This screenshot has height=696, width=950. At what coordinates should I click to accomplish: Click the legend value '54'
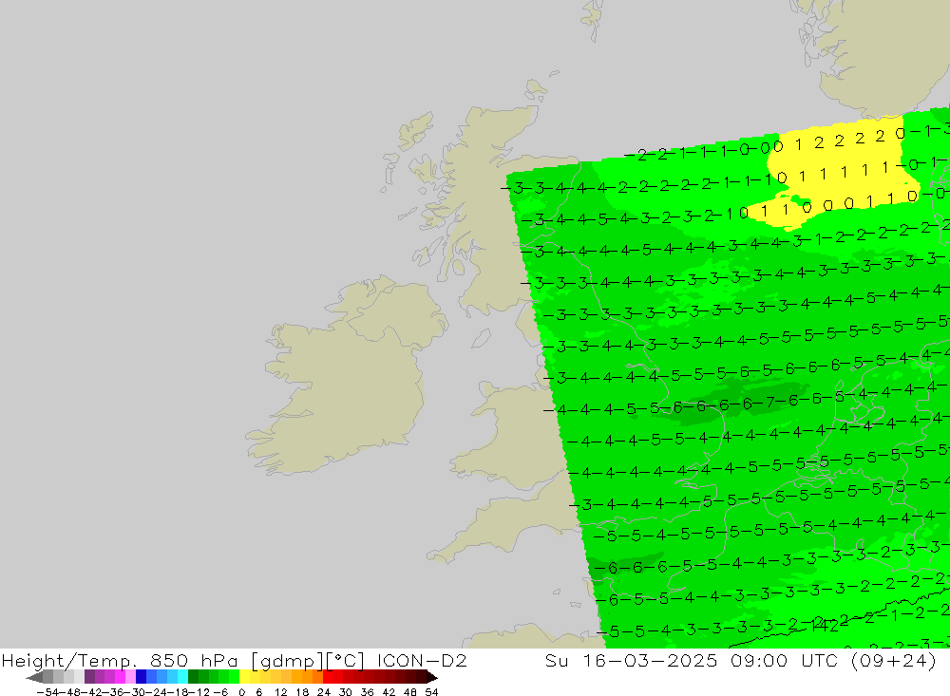pyautogui.click(x=431, y=692)
